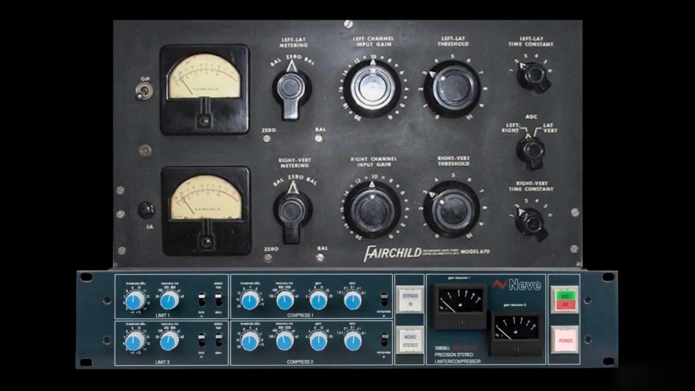Toggle the LIMIT 1 limit in switch

tap(202, 300)
